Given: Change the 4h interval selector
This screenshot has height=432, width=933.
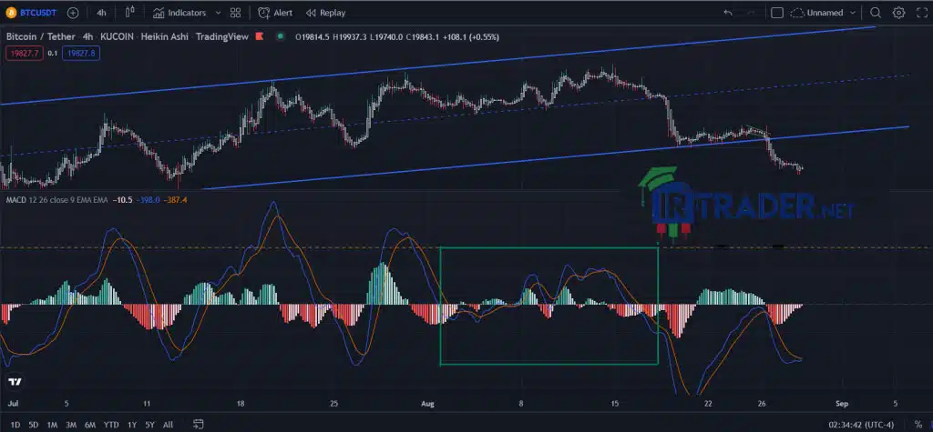Looking at the screenshot, I should 102,13.
